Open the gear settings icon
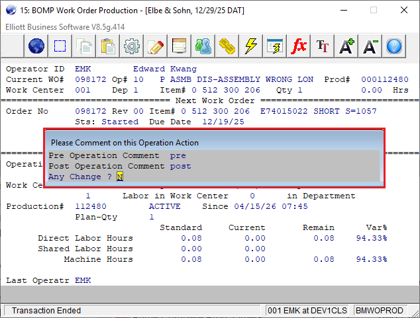The height and width of the screenshot is (318, 420). point(132,46)
